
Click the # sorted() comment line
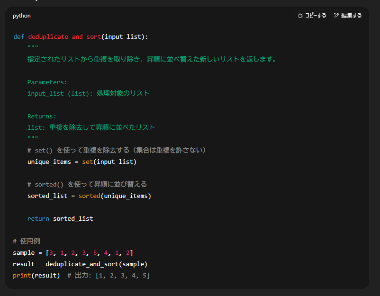click(87, 184)
